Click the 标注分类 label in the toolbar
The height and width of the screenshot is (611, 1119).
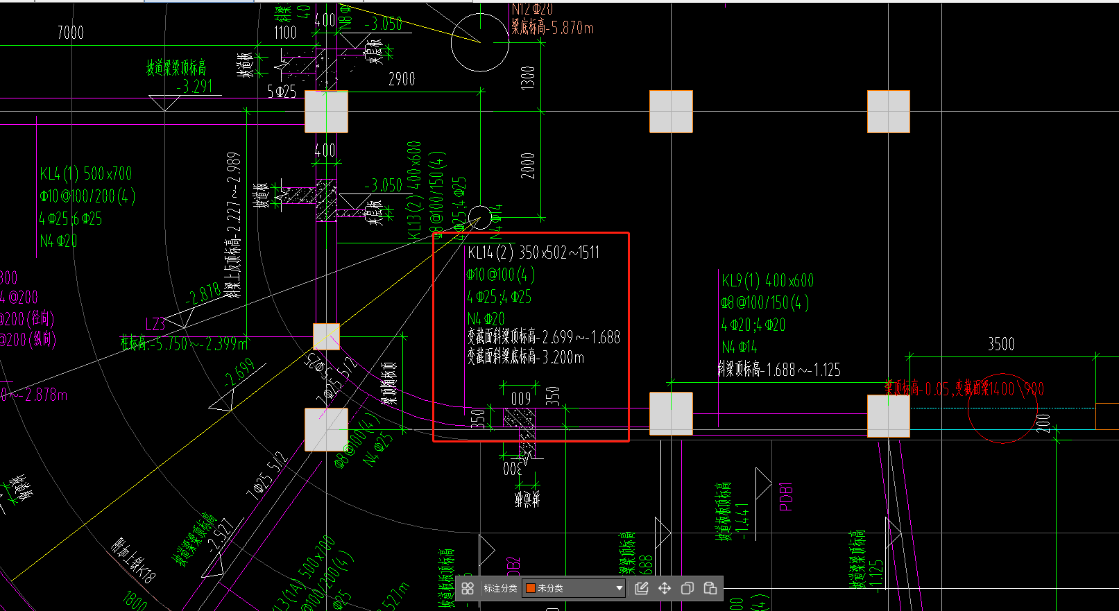click(501, 588)
